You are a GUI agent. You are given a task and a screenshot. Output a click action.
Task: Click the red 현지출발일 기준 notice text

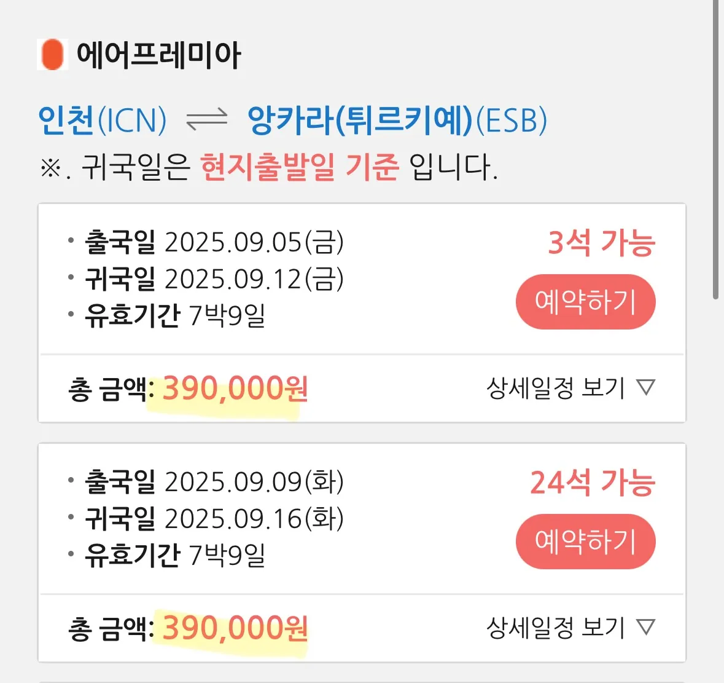point(300,167)
